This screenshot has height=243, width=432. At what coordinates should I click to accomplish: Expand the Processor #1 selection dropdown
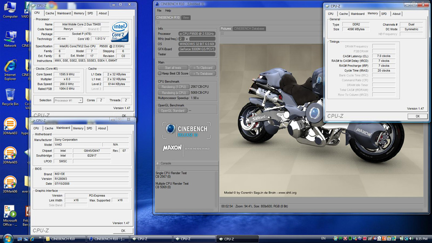click(x=80, y=100)
